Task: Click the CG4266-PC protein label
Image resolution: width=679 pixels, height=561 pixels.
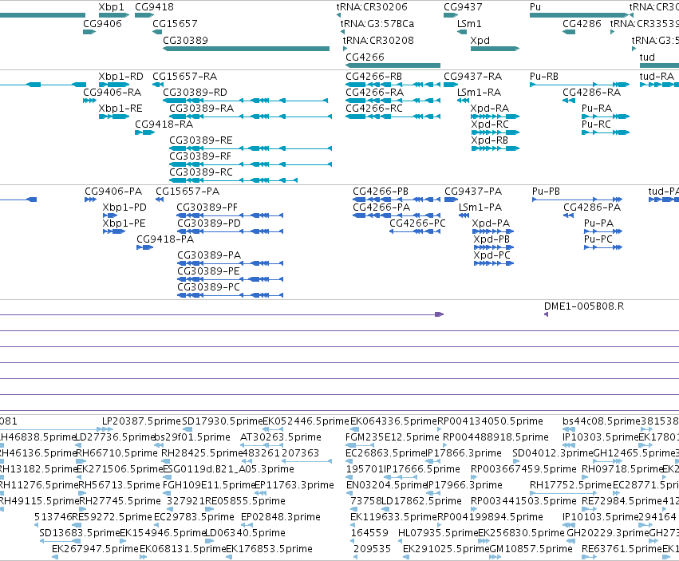Action: click(417, 223)
